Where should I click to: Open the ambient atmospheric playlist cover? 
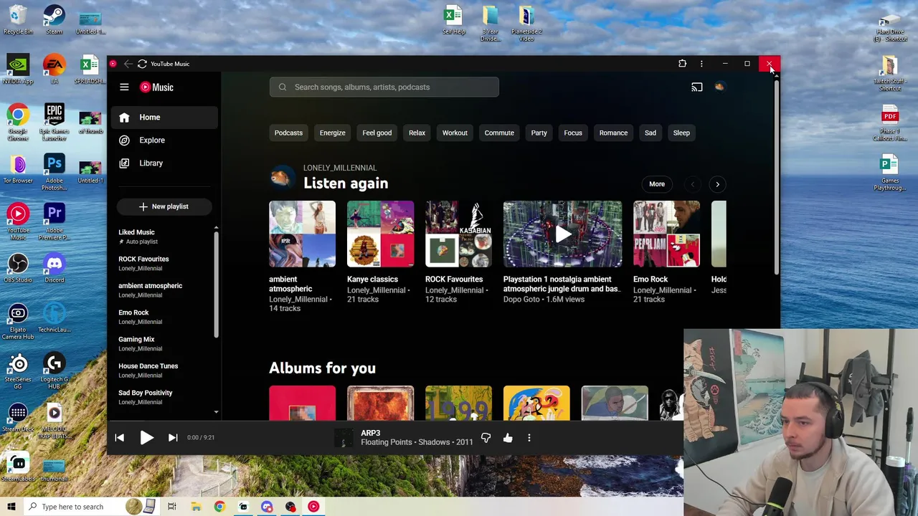302,234
